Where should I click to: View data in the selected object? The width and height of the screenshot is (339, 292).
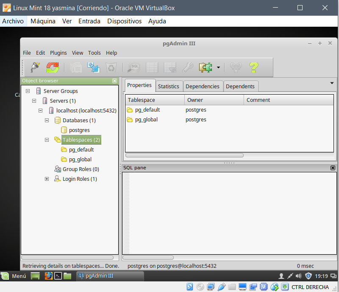click(152, 67)
